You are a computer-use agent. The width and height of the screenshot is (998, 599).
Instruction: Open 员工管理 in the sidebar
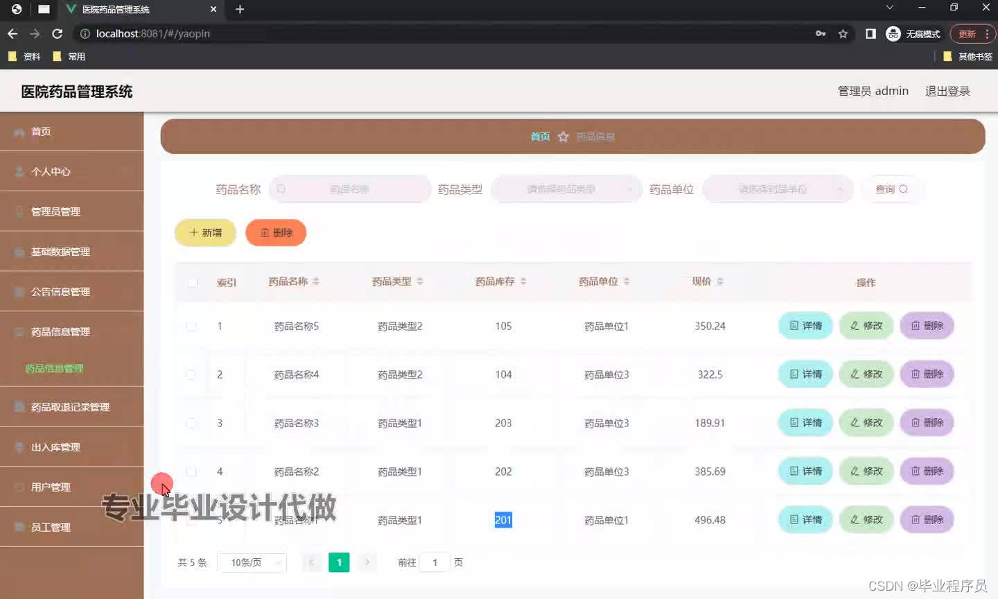(x=72, y=528)
